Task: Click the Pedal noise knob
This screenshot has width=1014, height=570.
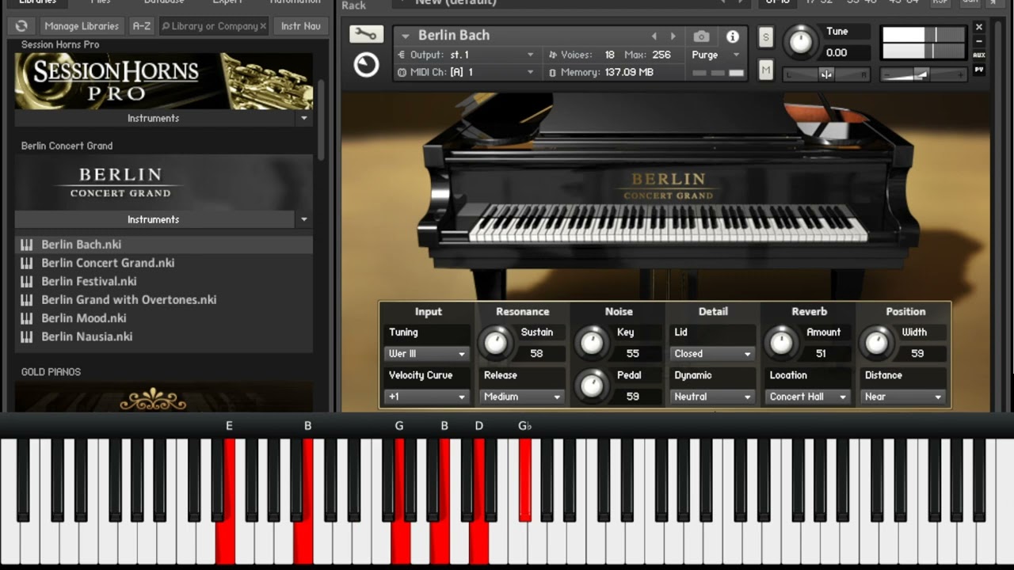Action: [592, 385]
